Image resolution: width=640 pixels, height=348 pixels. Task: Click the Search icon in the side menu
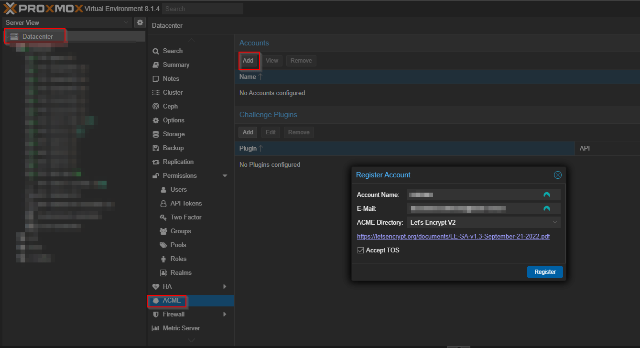point(156,51)
